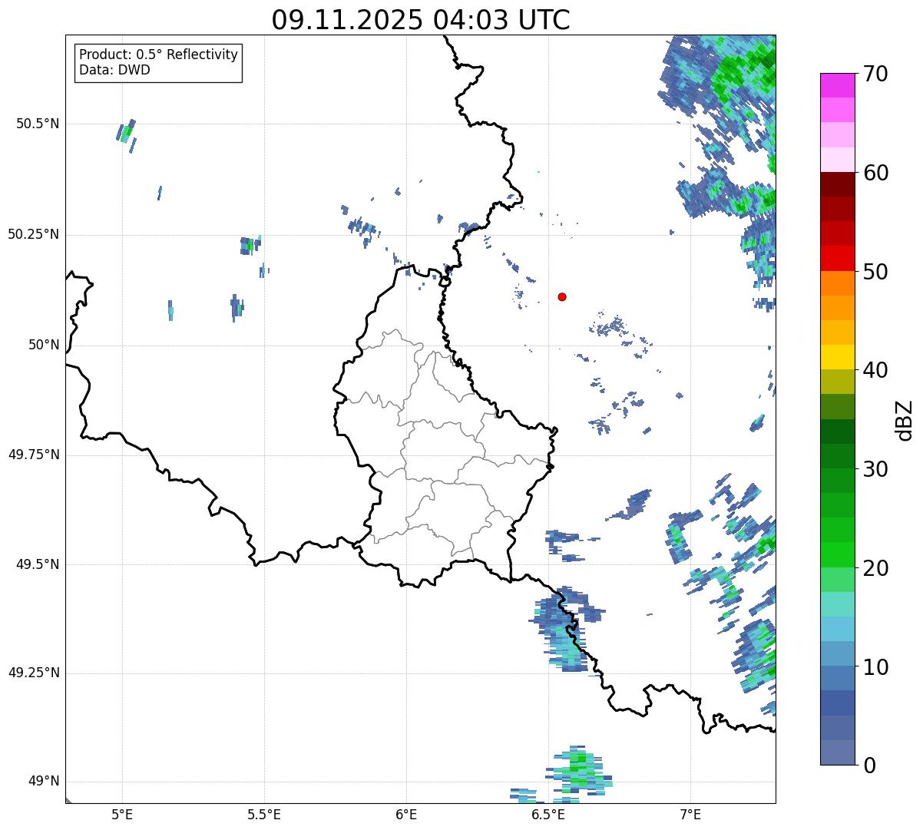The width and height of the screenshot is (923, 830).
Task: Click the "dBZ" colorbar axis label
Action: (x=905, y=419)
